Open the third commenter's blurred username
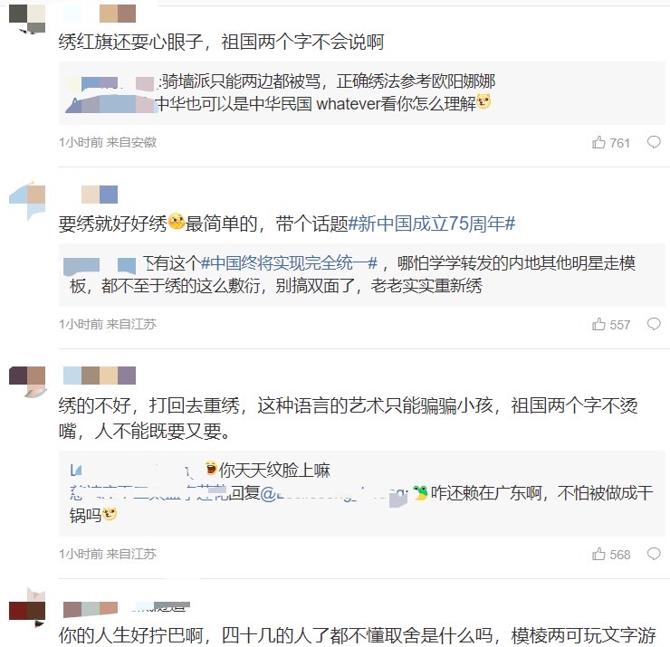Viewport: 670px width, 647px height. click(x=99, y=376)
